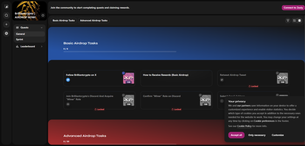Viewport: 305px width, 146px height.
Task: Switch to the list view layout icon
Action: 300,20
